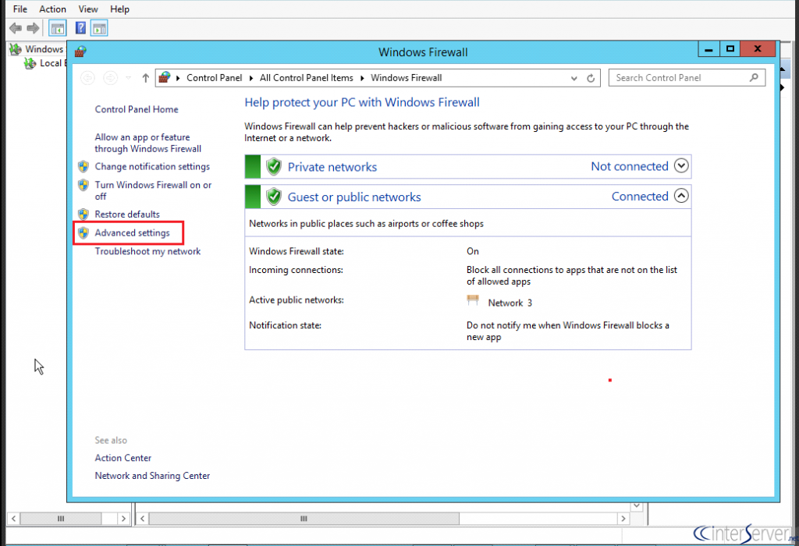Open Advanced settings link

(x=132, y=232)
